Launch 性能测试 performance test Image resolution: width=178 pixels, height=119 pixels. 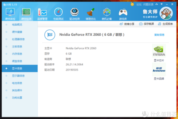58,14
